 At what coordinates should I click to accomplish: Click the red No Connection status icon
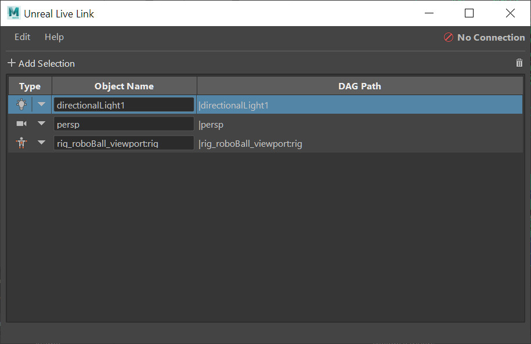pyautogui.click(x=449, y=37)
